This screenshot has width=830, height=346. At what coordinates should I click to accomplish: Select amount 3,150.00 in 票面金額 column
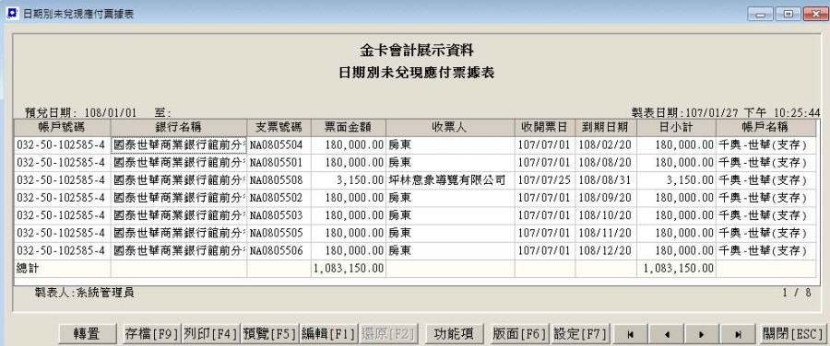(x=348, y=180)
